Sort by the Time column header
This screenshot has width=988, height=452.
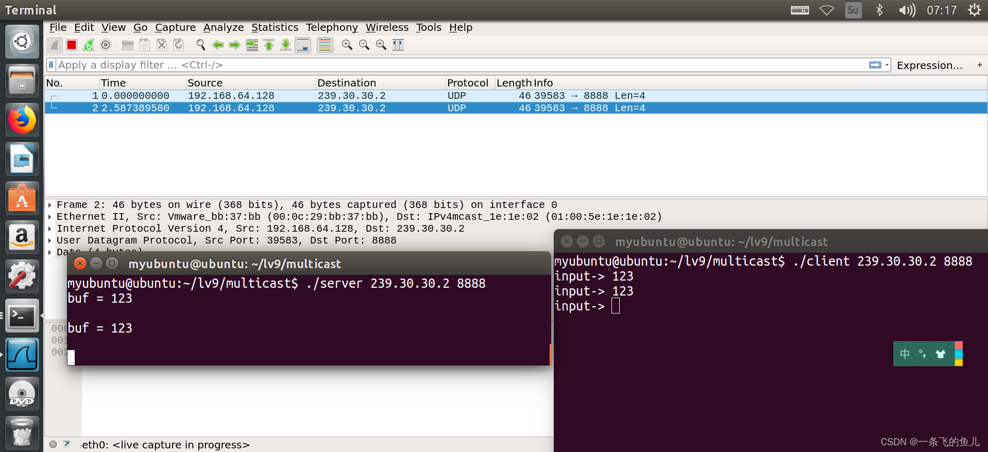(x=143, y=83)
